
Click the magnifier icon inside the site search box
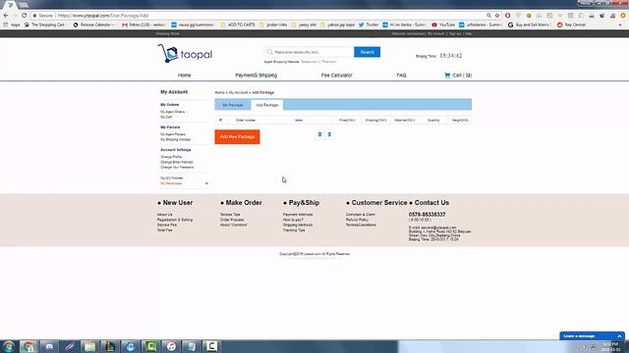coord(270,52)
